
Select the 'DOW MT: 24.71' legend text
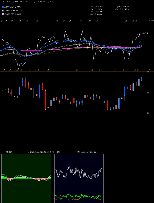13,11
